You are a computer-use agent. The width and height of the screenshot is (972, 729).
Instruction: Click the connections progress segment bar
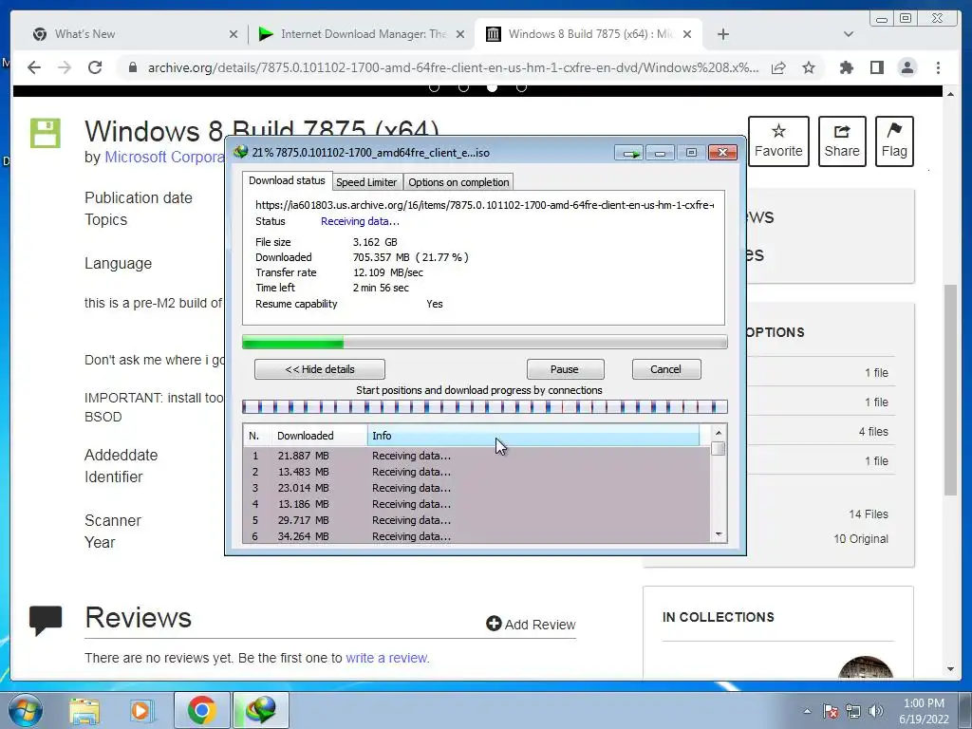pyautogui.click(x=485, y=406)
